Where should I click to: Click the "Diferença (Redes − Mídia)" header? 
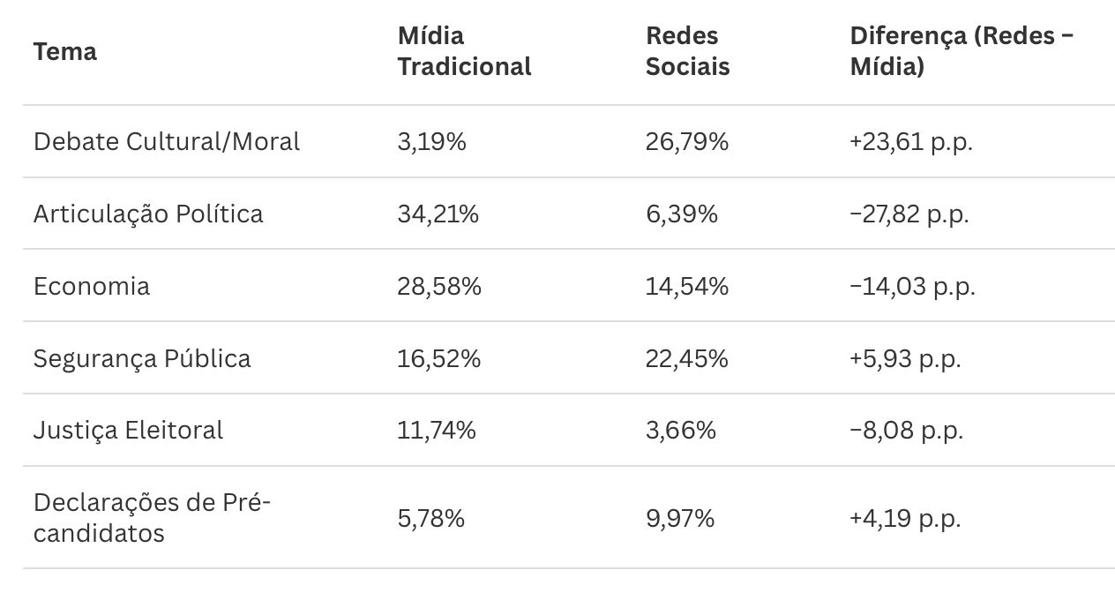pos(962,51)
